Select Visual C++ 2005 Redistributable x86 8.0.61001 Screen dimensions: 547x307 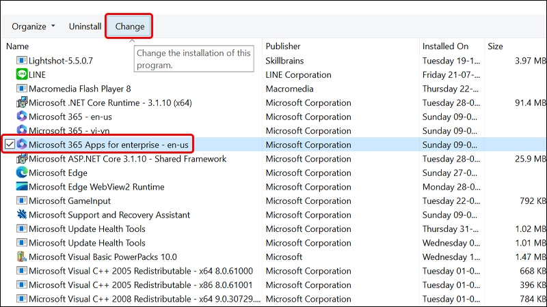point(140,284)
